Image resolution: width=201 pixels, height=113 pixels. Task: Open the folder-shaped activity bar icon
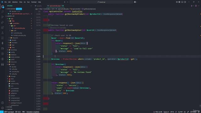3,48
